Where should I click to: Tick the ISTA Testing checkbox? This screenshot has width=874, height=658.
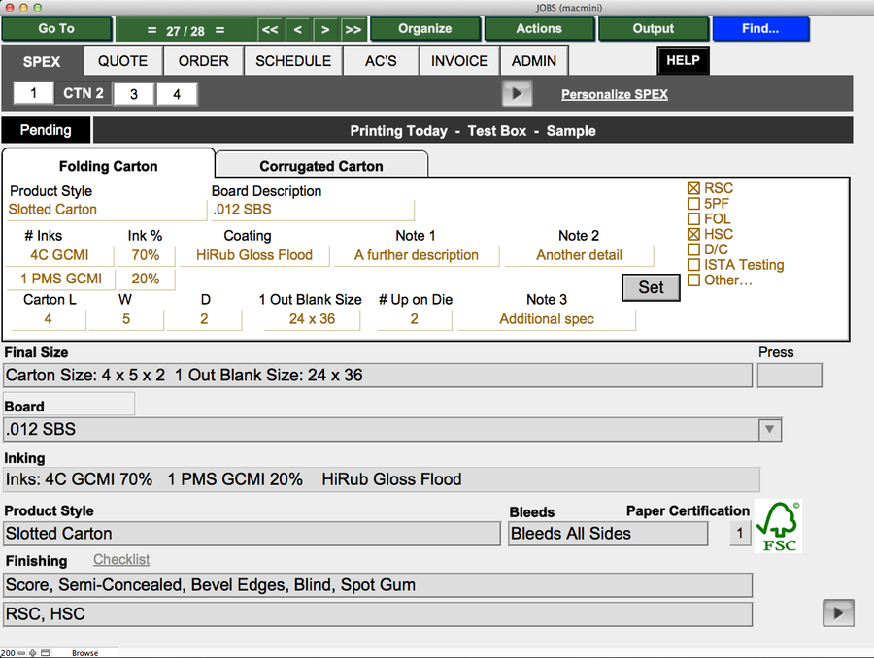tap(693, 265)
